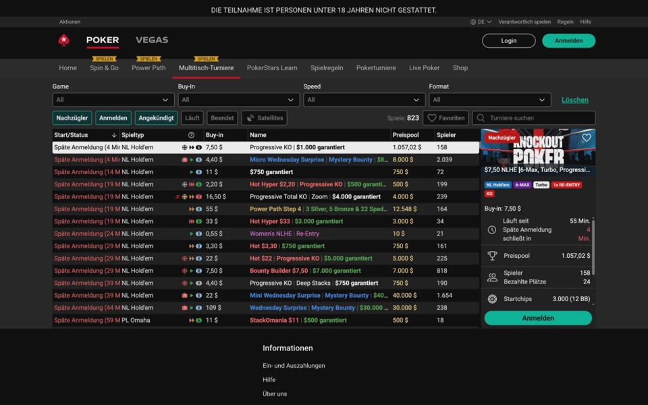Screen dimensions: 648x405
Task: Select the Women's NLHE Re-Entry tournament
Action: point(266,234)
